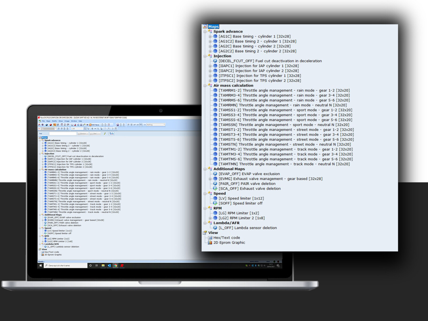Click the 2D Eprom Graphic icon in enlarged panel
Screen dimensions: 428x321
210,243
